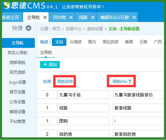Open logo设置 in the sidebar

[x=17, y=82]
